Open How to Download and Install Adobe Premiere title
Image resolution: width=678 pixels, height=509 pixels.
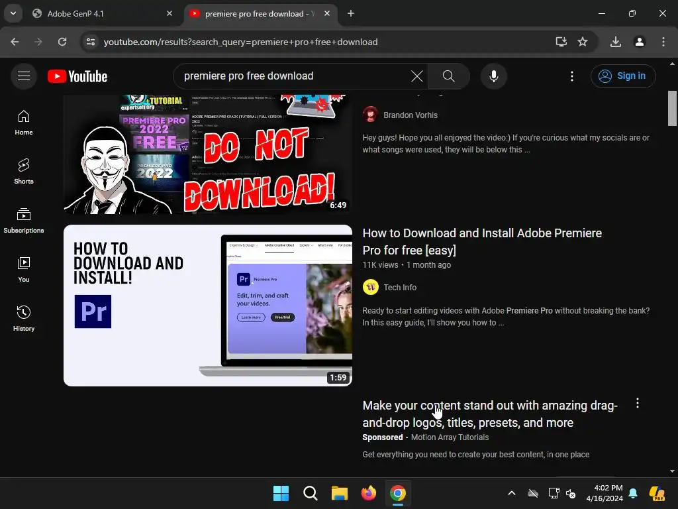pyautogui.click(x=482, y=241)
